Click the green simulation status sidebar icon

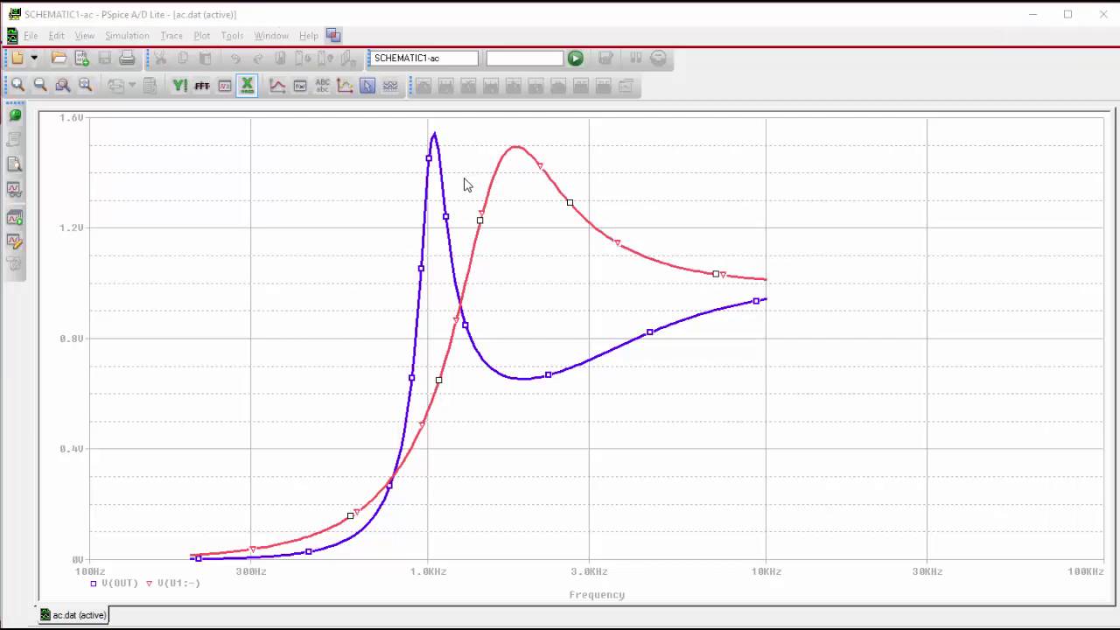[x=14, y=115]
